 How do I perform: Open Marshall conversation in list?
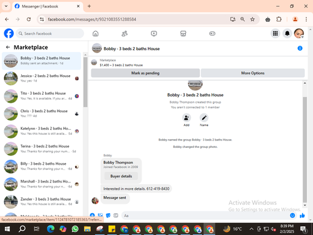point(41,184)
